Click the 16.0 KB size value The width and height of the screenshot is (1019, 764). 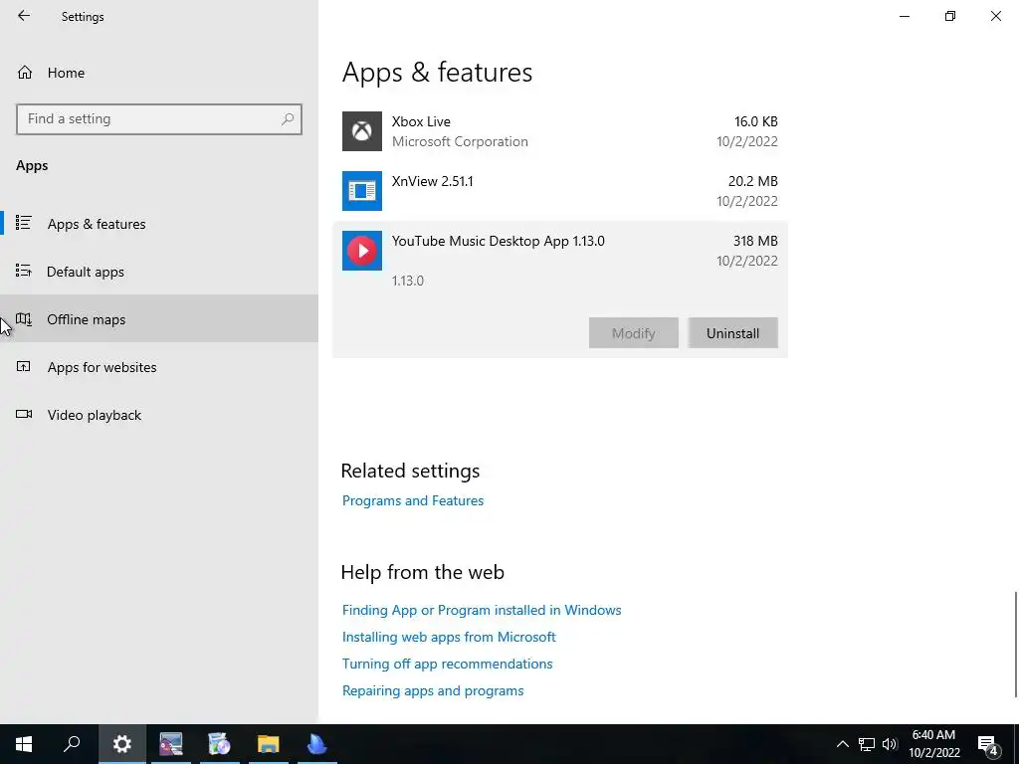click(756, 121)
